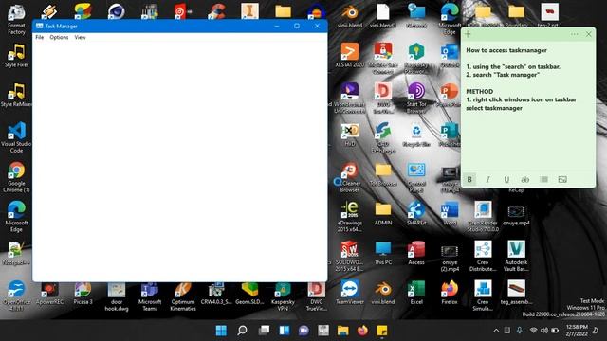The width and height of the screenshot is (607, 341).
Task: Select the Excel desktop icon
Action: coord(416,293)
